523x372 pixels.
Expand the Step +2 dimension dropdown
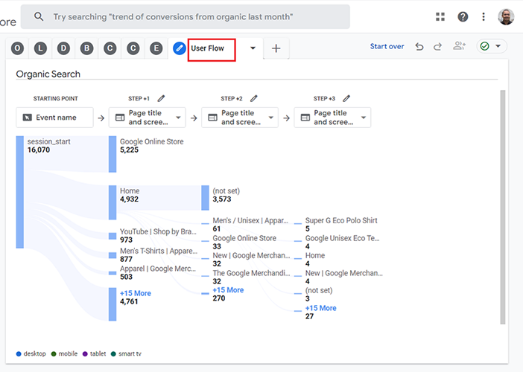coord(270,118)
